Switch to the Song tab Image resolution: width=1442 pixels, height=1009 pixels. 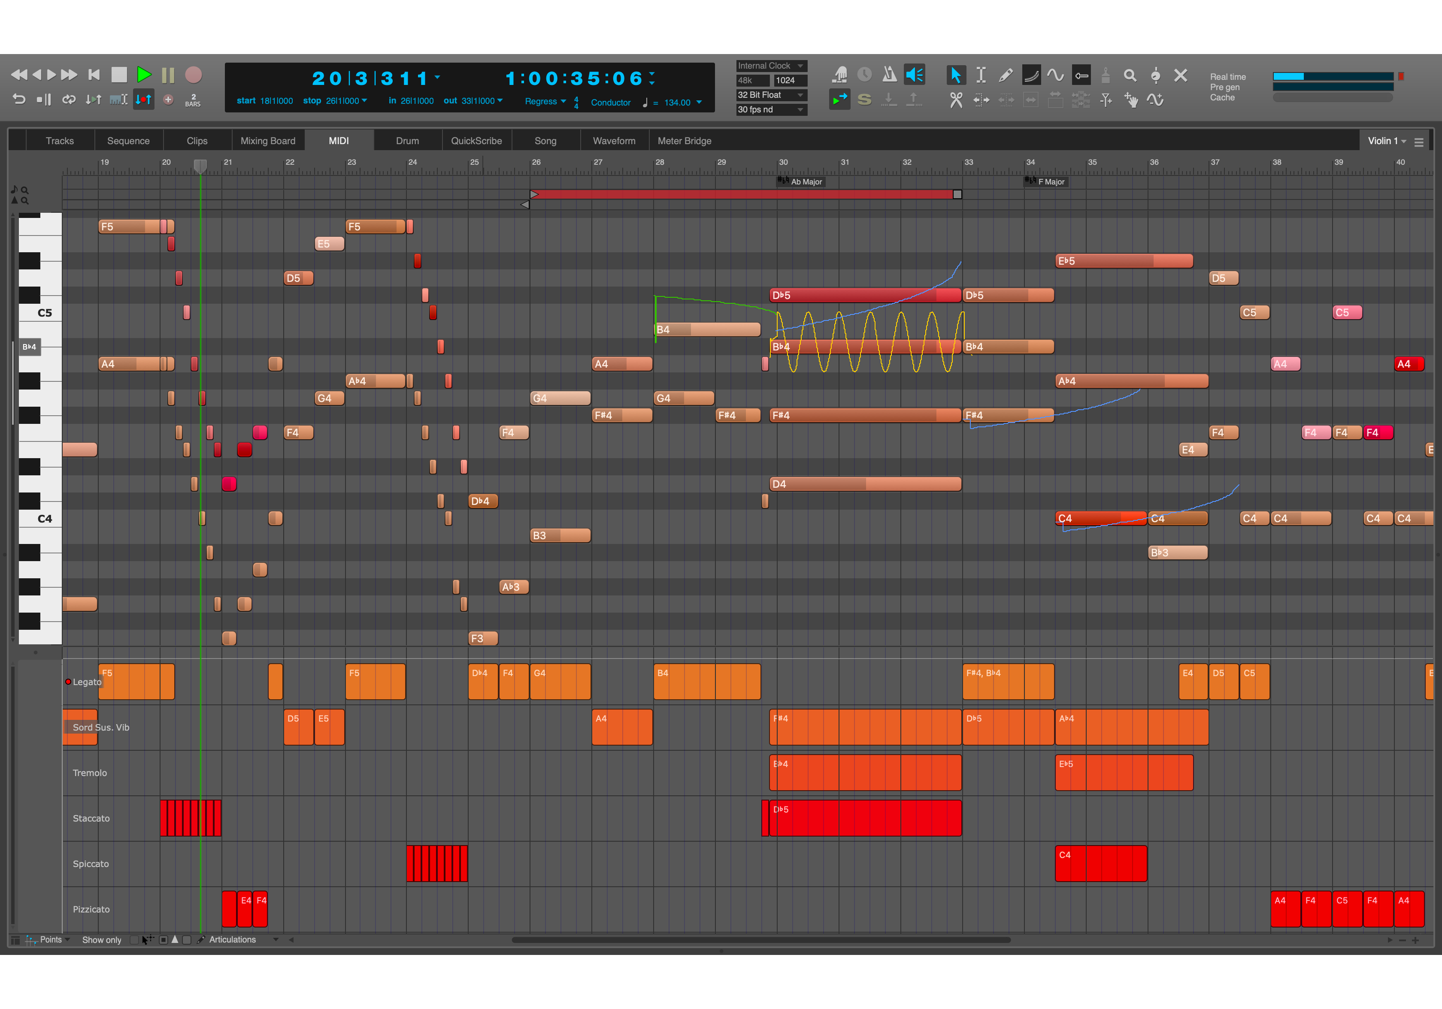coord(546,141)
